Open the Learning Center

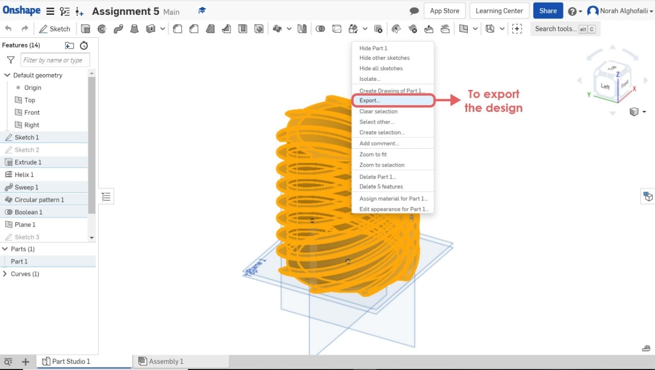point(499,11)
